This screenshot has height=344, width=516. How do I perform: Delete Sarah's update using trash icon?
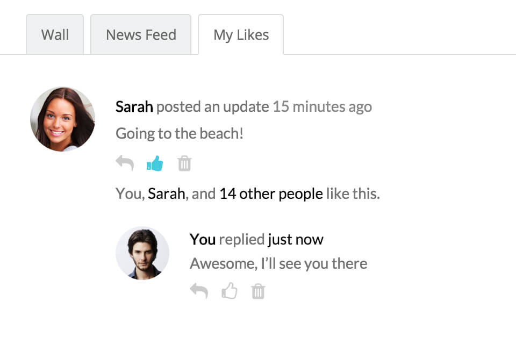click(x=184, y=163)
